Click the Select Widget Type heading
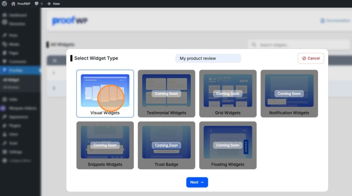Image resolution: width=352 pixels, height=196 pixels. click(x=96, y=58)
